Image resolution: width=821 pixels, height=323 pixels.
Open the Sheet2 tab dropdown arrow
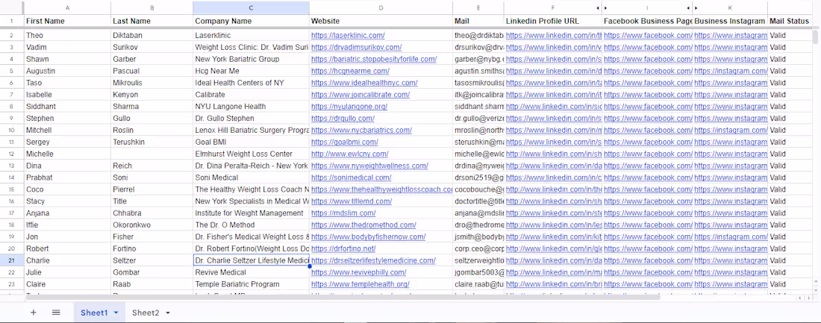tap(167, 313)
